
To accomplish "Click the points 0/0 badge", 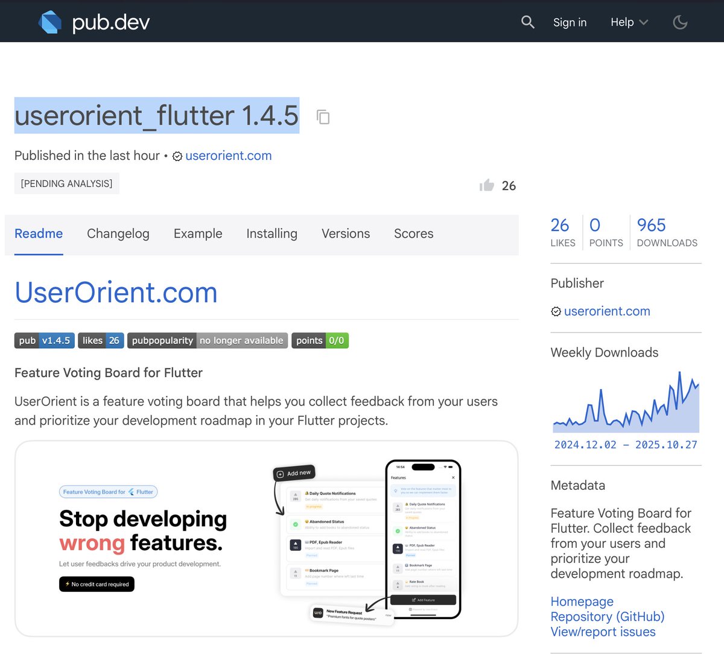I will pyautogui.click(x=320, y=340).
